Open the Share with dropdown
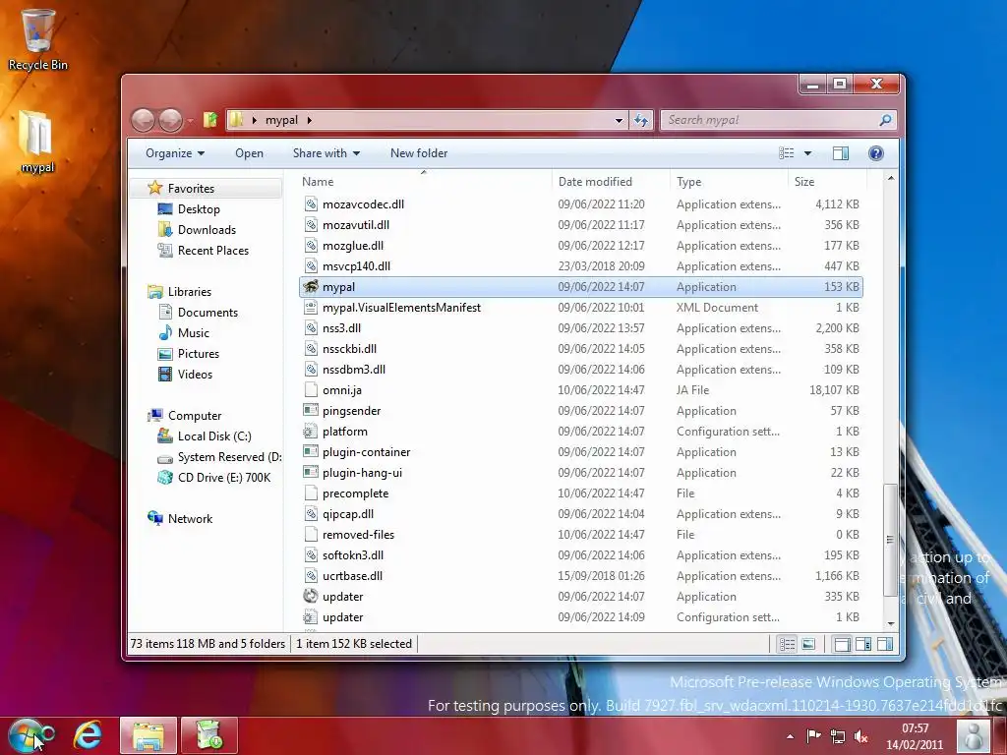The width and height of the screenshot is (1007, 755). pyautogui.click(x=326, y=153)
